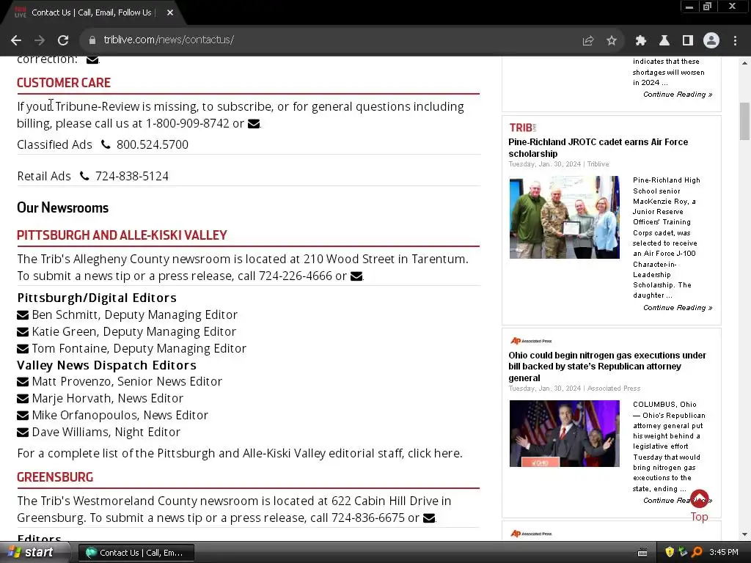This screenshot has width=751, height=563.
Task: Click the security shield tray icon
Action: (670, 552)
